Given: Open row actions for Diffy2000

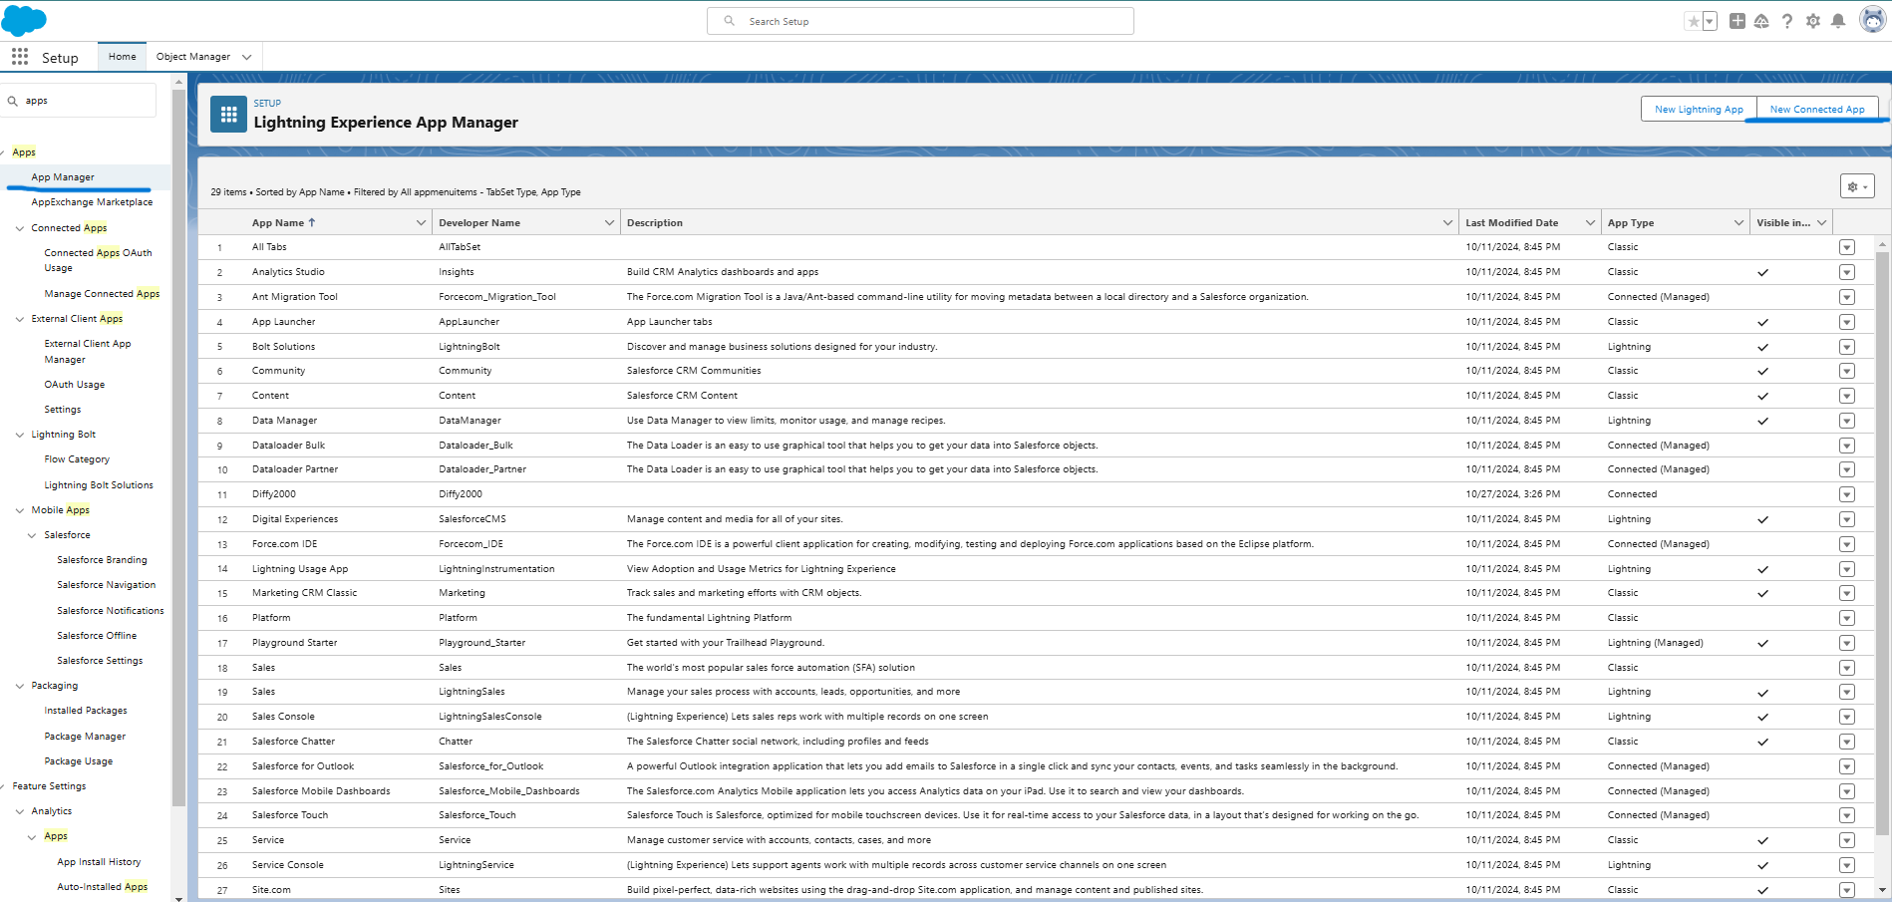Looking at the screenshot, I should 1846,494.
